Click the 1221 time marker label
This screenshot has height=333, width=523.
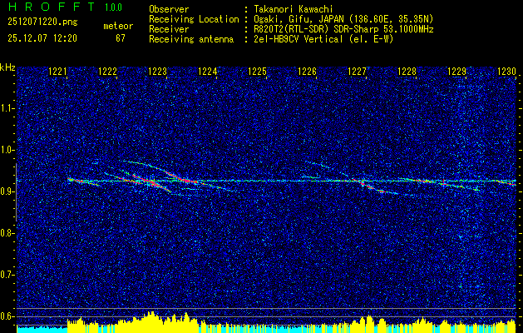click(x=57, y=72)
